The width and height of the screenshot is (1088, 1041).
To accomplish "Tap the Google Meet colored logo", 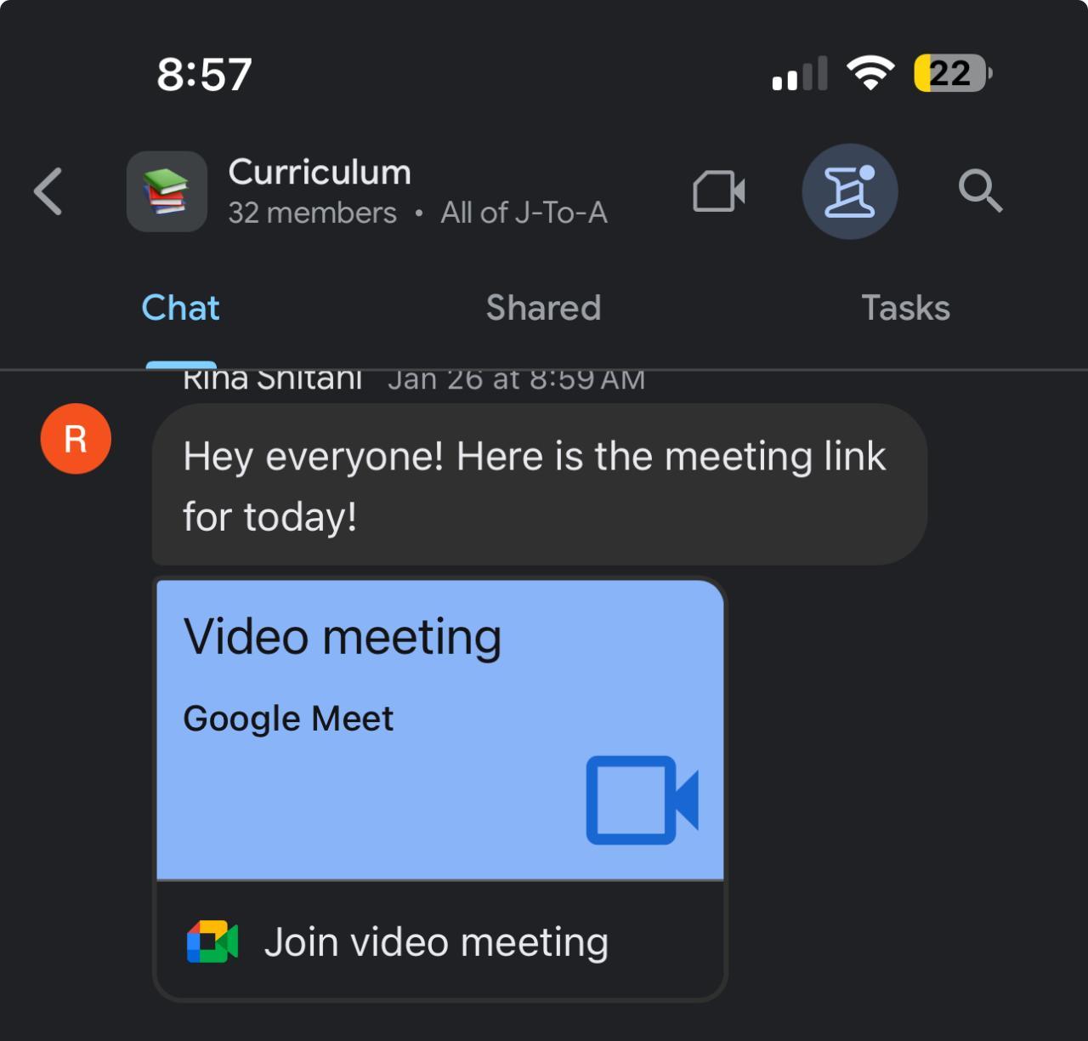I will pos(212,941).
